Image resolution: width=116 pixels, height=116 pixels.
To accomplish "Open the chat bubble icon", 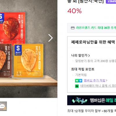I will coord(2,106).
